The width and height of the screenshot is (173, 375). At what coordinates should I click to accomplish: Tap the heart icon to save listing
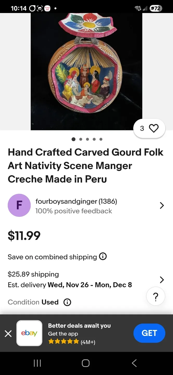tap(153, 128)
